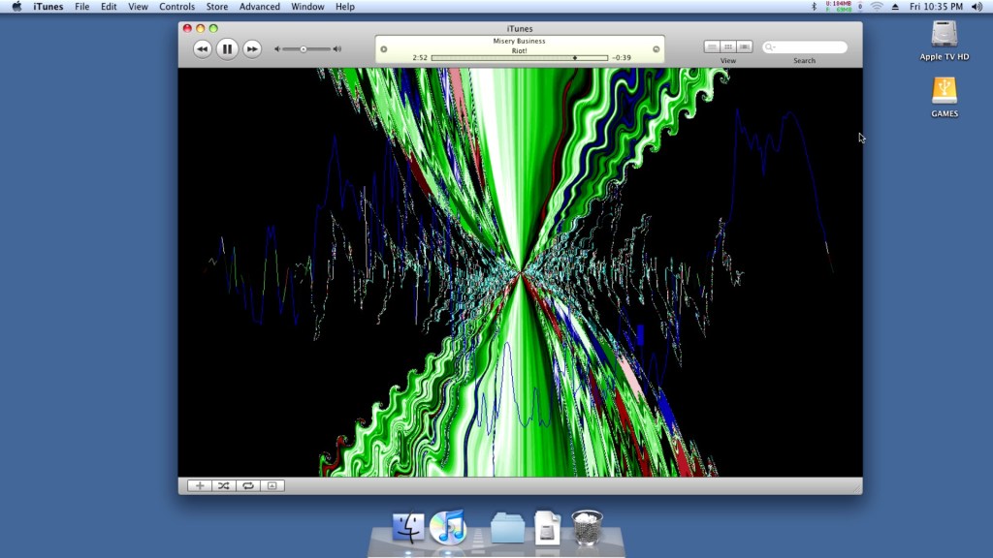Screen dimensions: 993x558
Task: Pause Misery Business playback
Action: [226, 48]
